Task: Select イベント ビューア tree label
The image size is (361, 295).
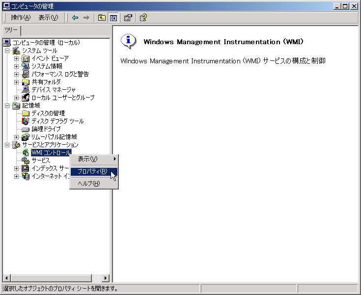Action: [x=50, y=58]
